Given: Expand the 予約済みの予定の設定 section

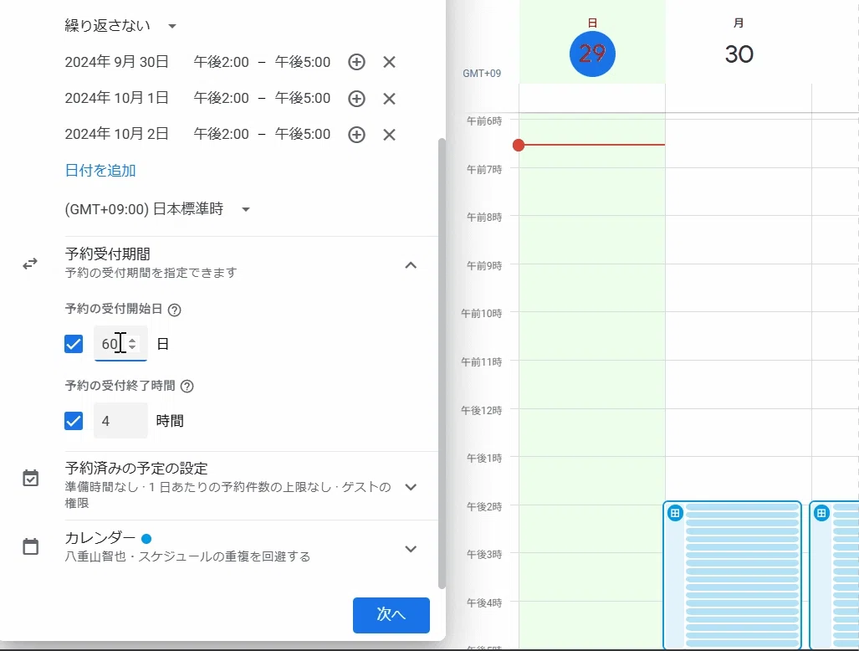Looking at the screenshot, I should [411, 487].
